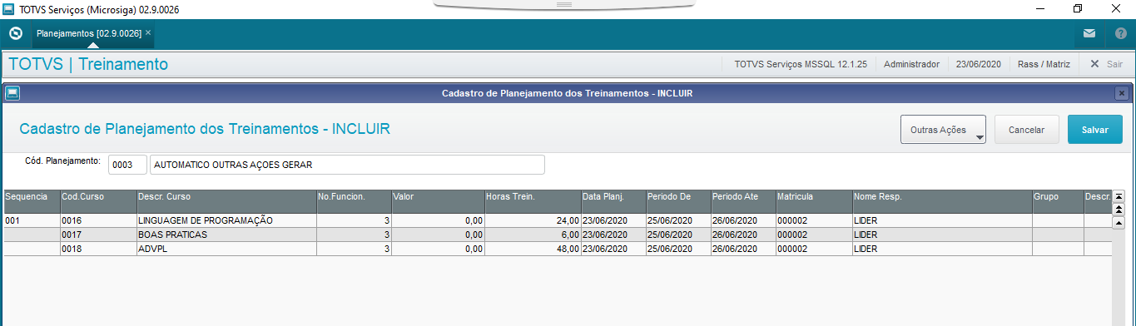
Task: Expand the Outras Ações dropdown
Action: pyautogui.click(x=943, y=130)
